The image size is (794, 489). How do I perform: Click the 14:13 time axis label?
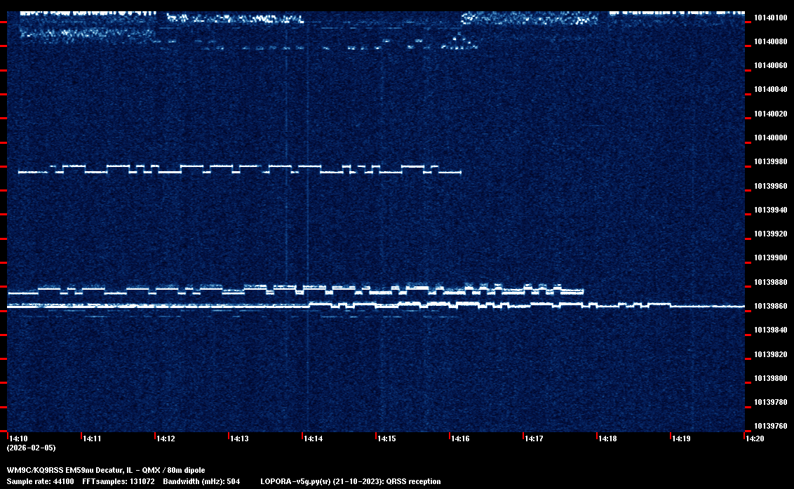(239, 438)
